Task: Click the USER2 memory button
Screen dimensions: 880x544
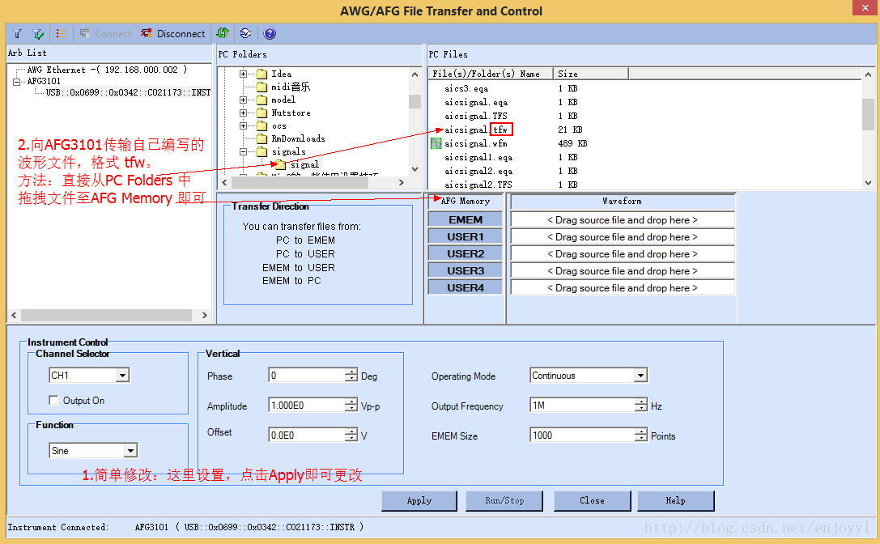Action: click(466, 253)
